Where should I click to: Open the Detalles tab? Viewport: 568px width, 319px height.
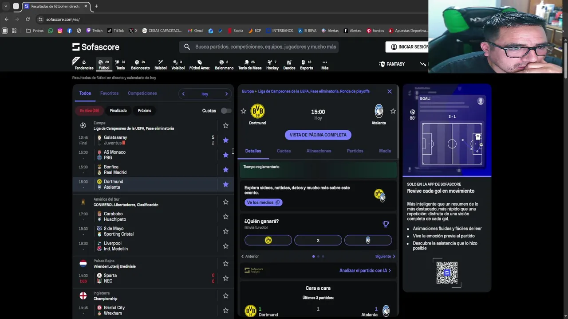coord(253,151)
